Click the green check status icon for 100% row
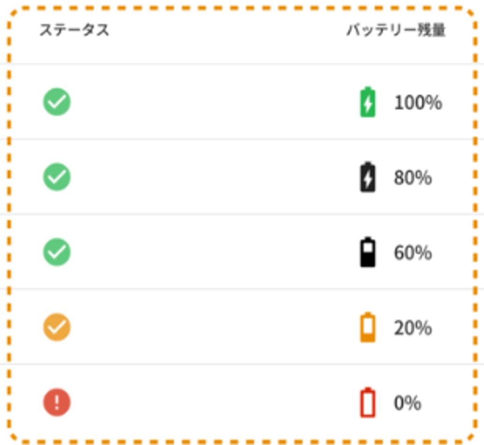 [x=57, y=102]
